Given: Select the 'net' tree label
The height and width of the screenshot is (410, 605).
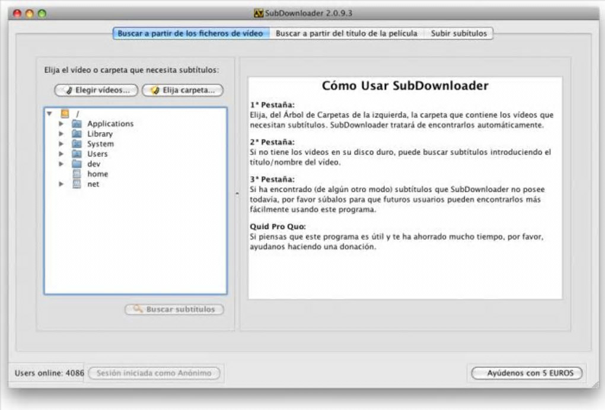Looking at the screenshot, I should 93,184.
